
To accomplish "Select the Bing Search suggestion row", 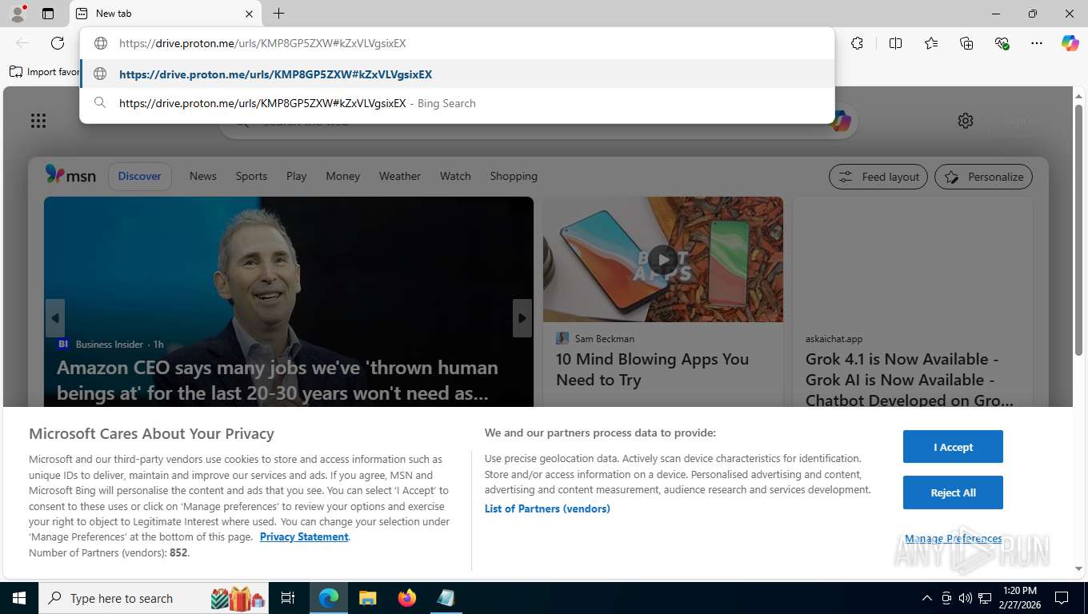I will point(457,103).
